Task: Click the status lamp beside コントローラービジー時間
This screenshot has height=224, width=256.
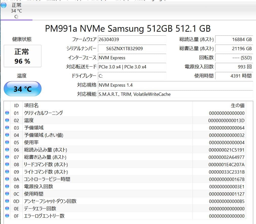Action: tap(7, 179)
